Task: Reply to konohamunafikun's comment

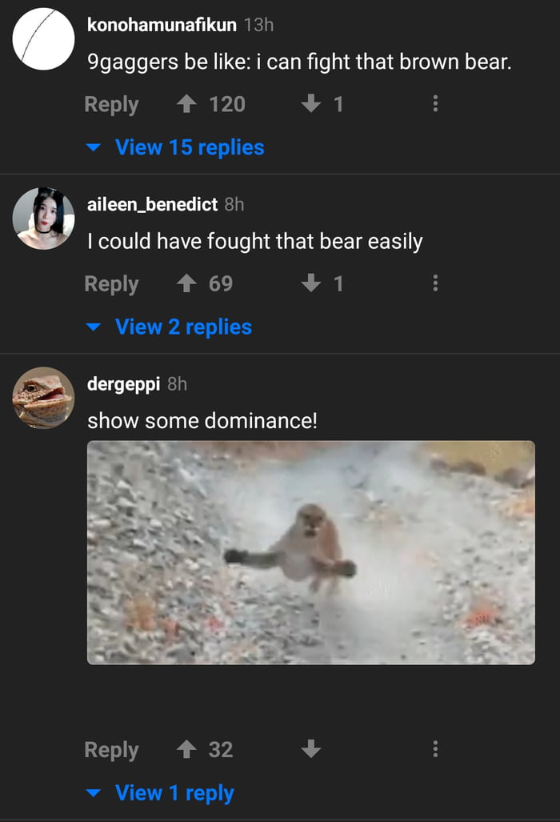Action: click(x=111, y=103)
